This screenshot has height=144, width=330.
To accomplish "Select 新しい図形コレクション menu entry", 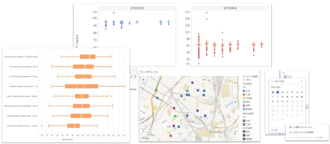I will tap(301, 127).
